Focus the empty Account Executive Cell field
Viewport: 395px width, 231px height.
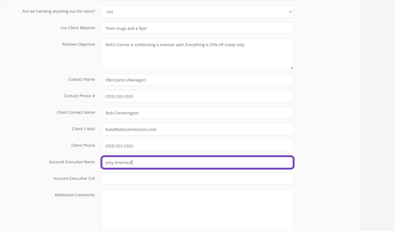pos(197,179)
